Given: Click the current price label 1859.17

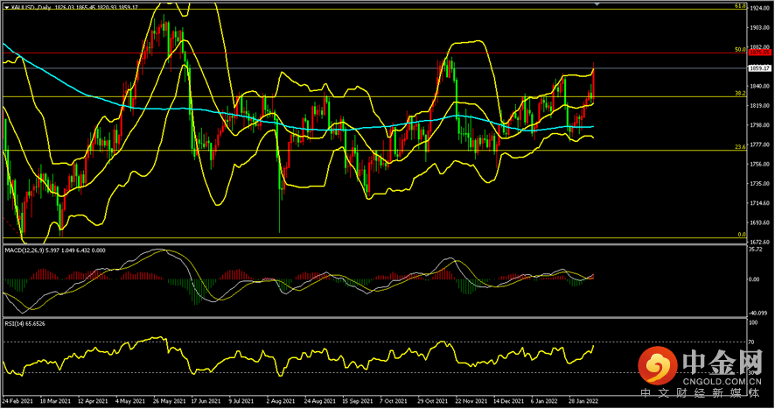Looking at the screenshot, I should [759, 67].
